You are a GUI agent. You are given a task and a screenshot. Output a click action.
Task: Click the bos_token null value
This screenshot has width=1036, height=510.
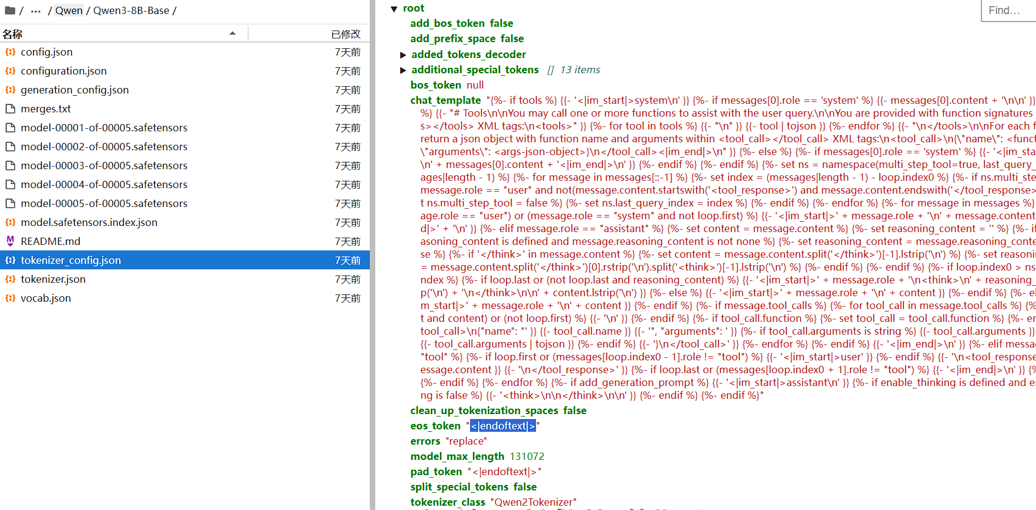point(475,85)
